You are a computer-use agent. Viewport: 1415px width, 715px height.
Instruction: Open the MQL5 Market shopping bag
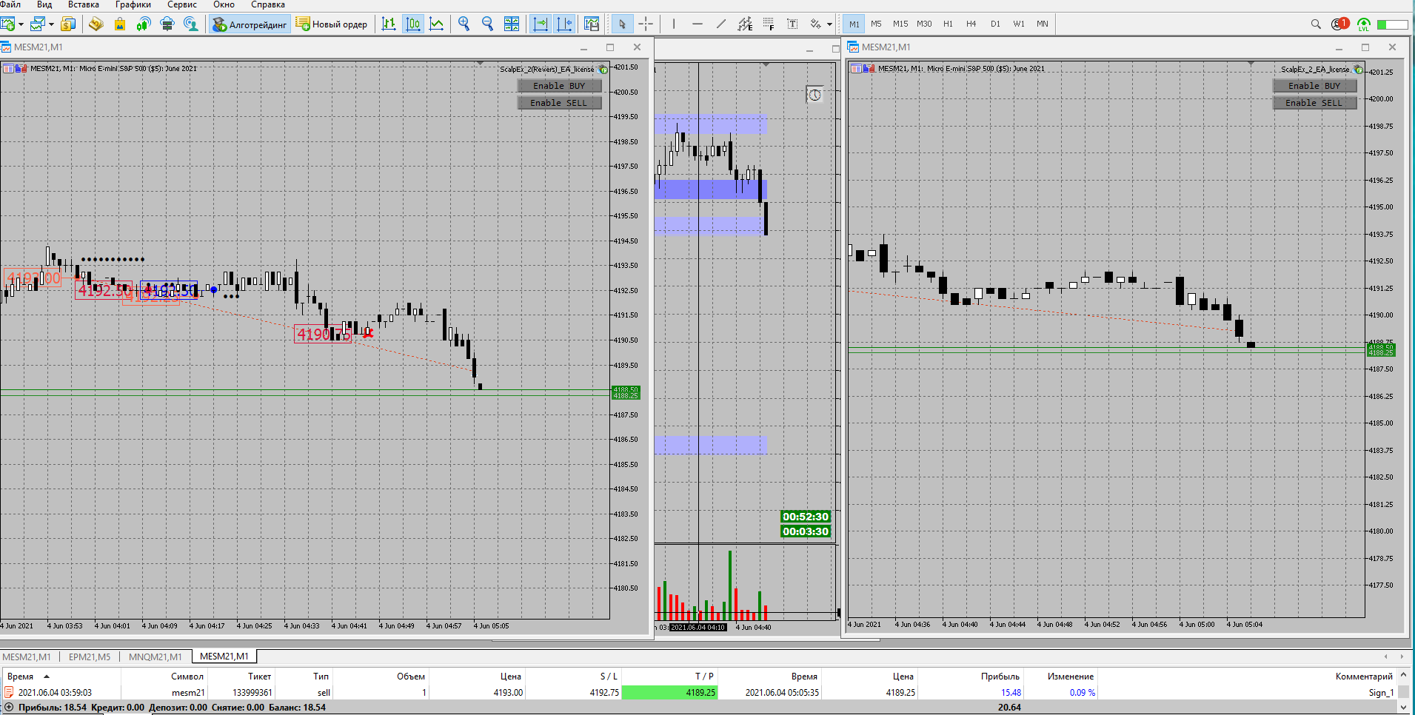[x=120, y=24]
